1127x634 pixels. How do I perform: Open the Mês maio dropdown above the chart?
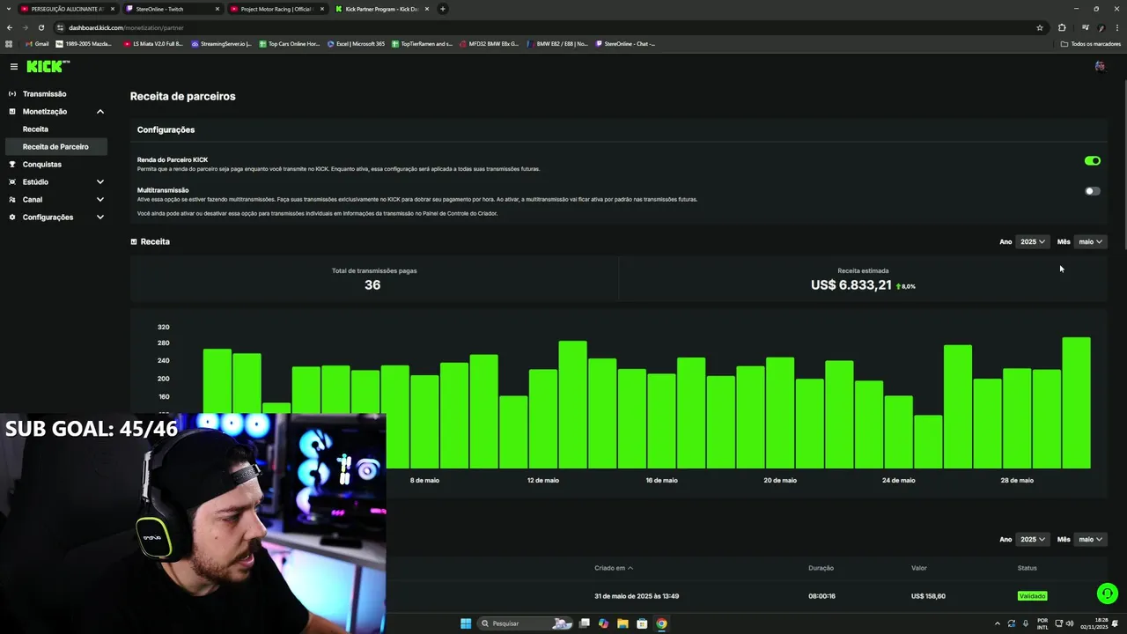[1090, 241]
